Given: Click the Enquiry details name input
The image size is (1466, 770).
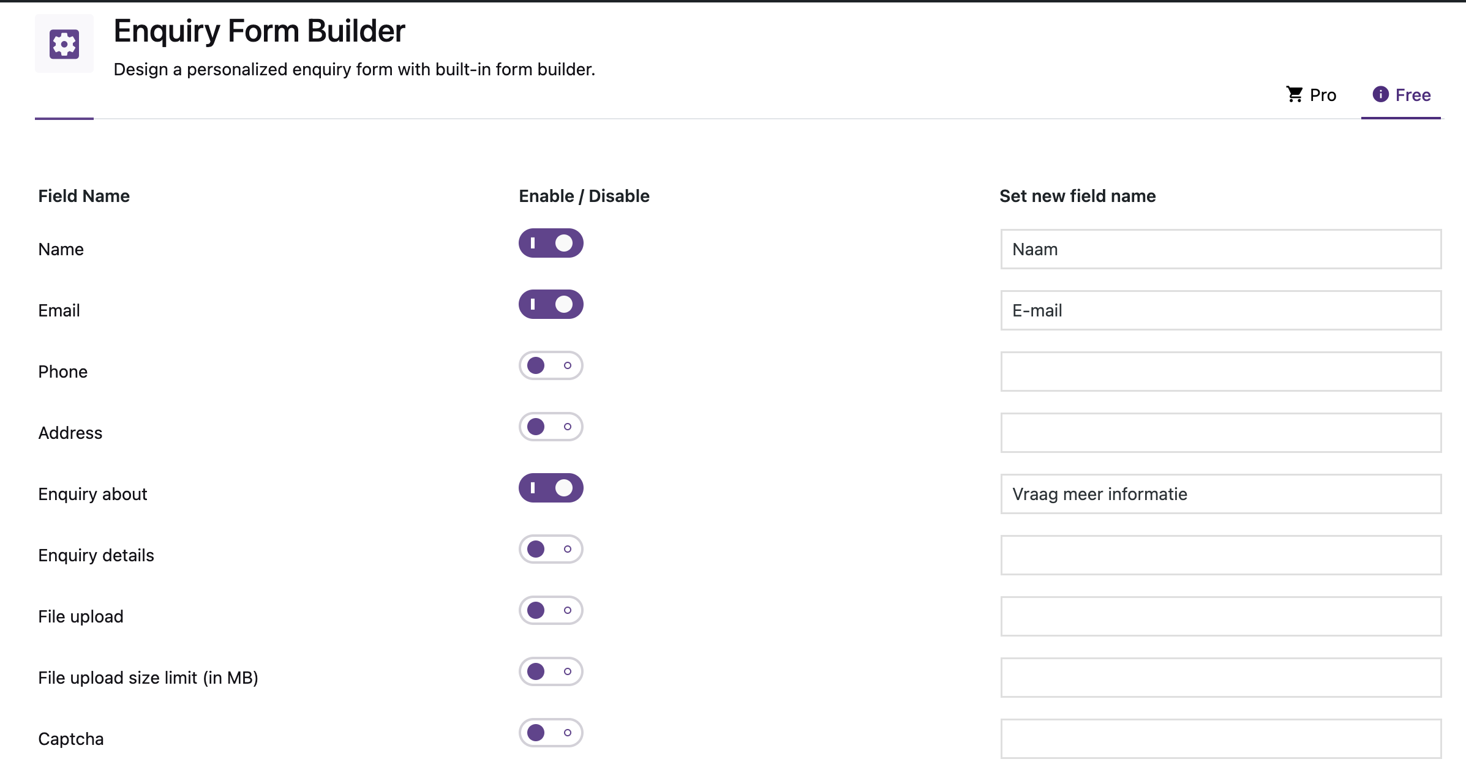Looking at the screenshot, I should [x=1220, y=555].
